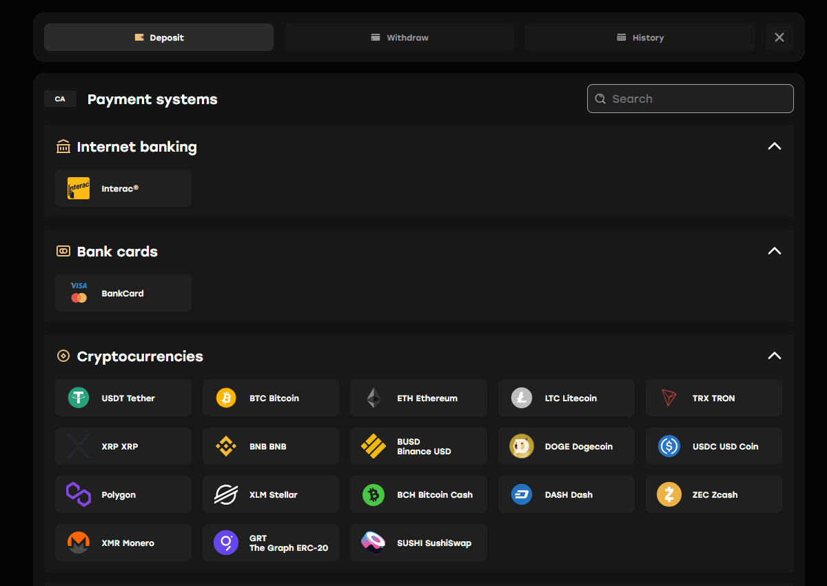Select LTC Litecoin payment method

566,398
